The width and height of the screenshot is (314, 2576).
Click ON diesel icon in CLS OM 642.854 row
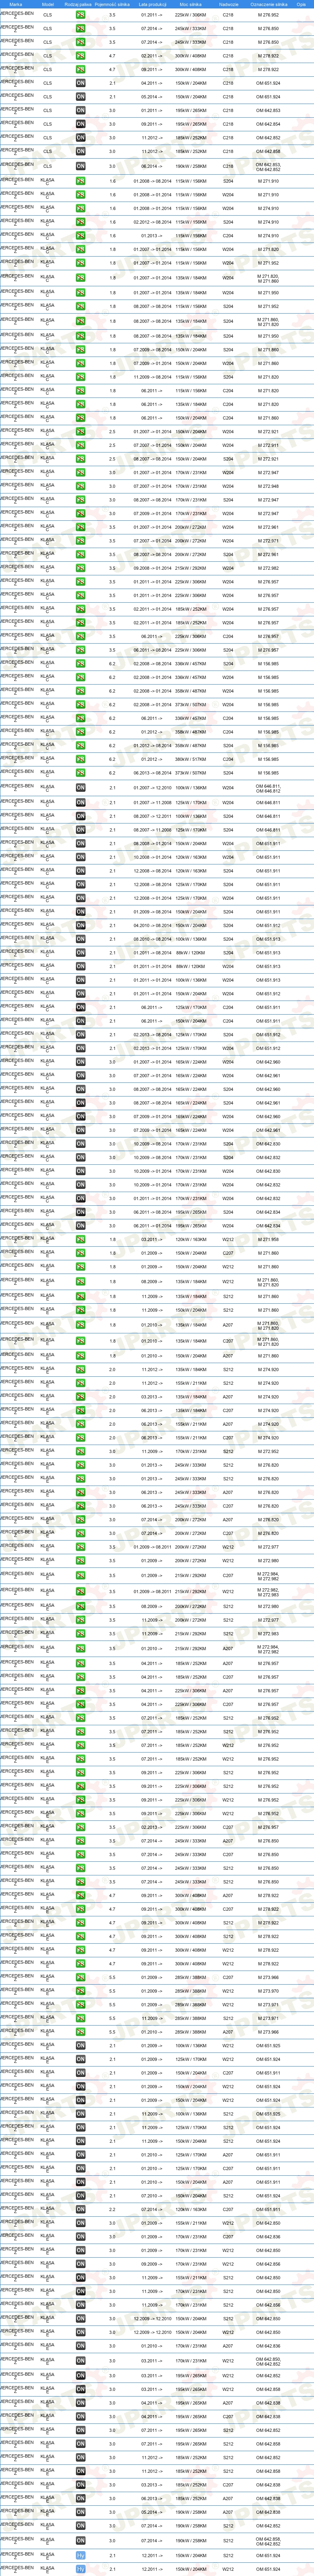click(x=80, y=124)
